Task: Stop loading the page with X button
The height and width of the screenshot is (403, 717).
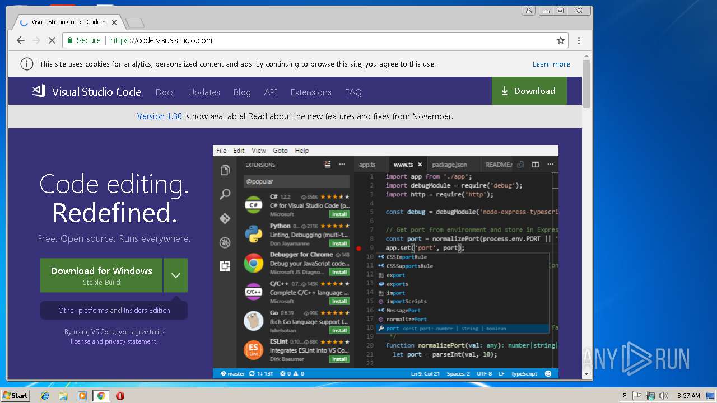Action: pos(52,40)
